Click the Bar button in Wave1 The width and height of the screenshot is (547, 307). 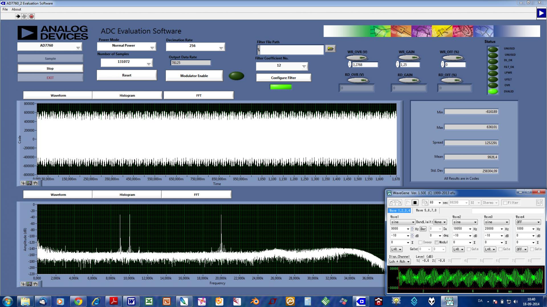423,229
